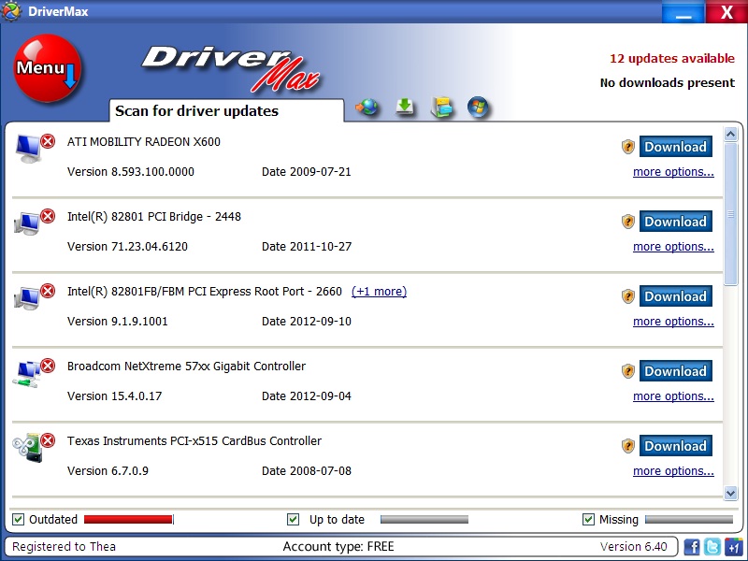The width and height of the screenshot is (748, 561).
Task: Click the shield icon beside ATI RADEON Download
Action: 627,147
